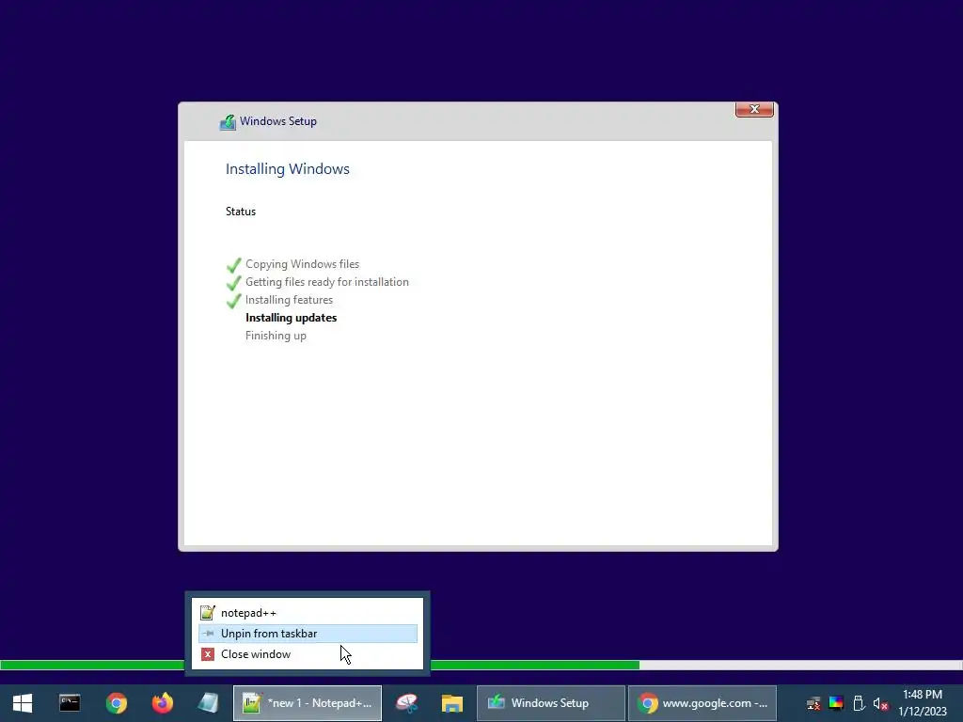Launch Command Prompt from taskbar
Viewport: 963px width, 722px height.
70,703
